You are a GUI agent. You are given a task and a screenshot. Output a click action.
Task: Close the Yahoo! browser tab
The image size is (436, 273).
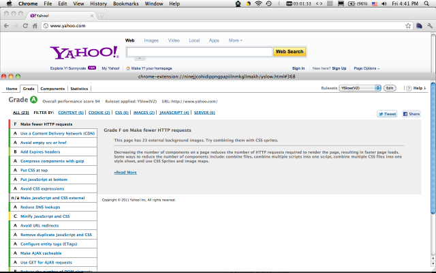[x=92, y=16]
